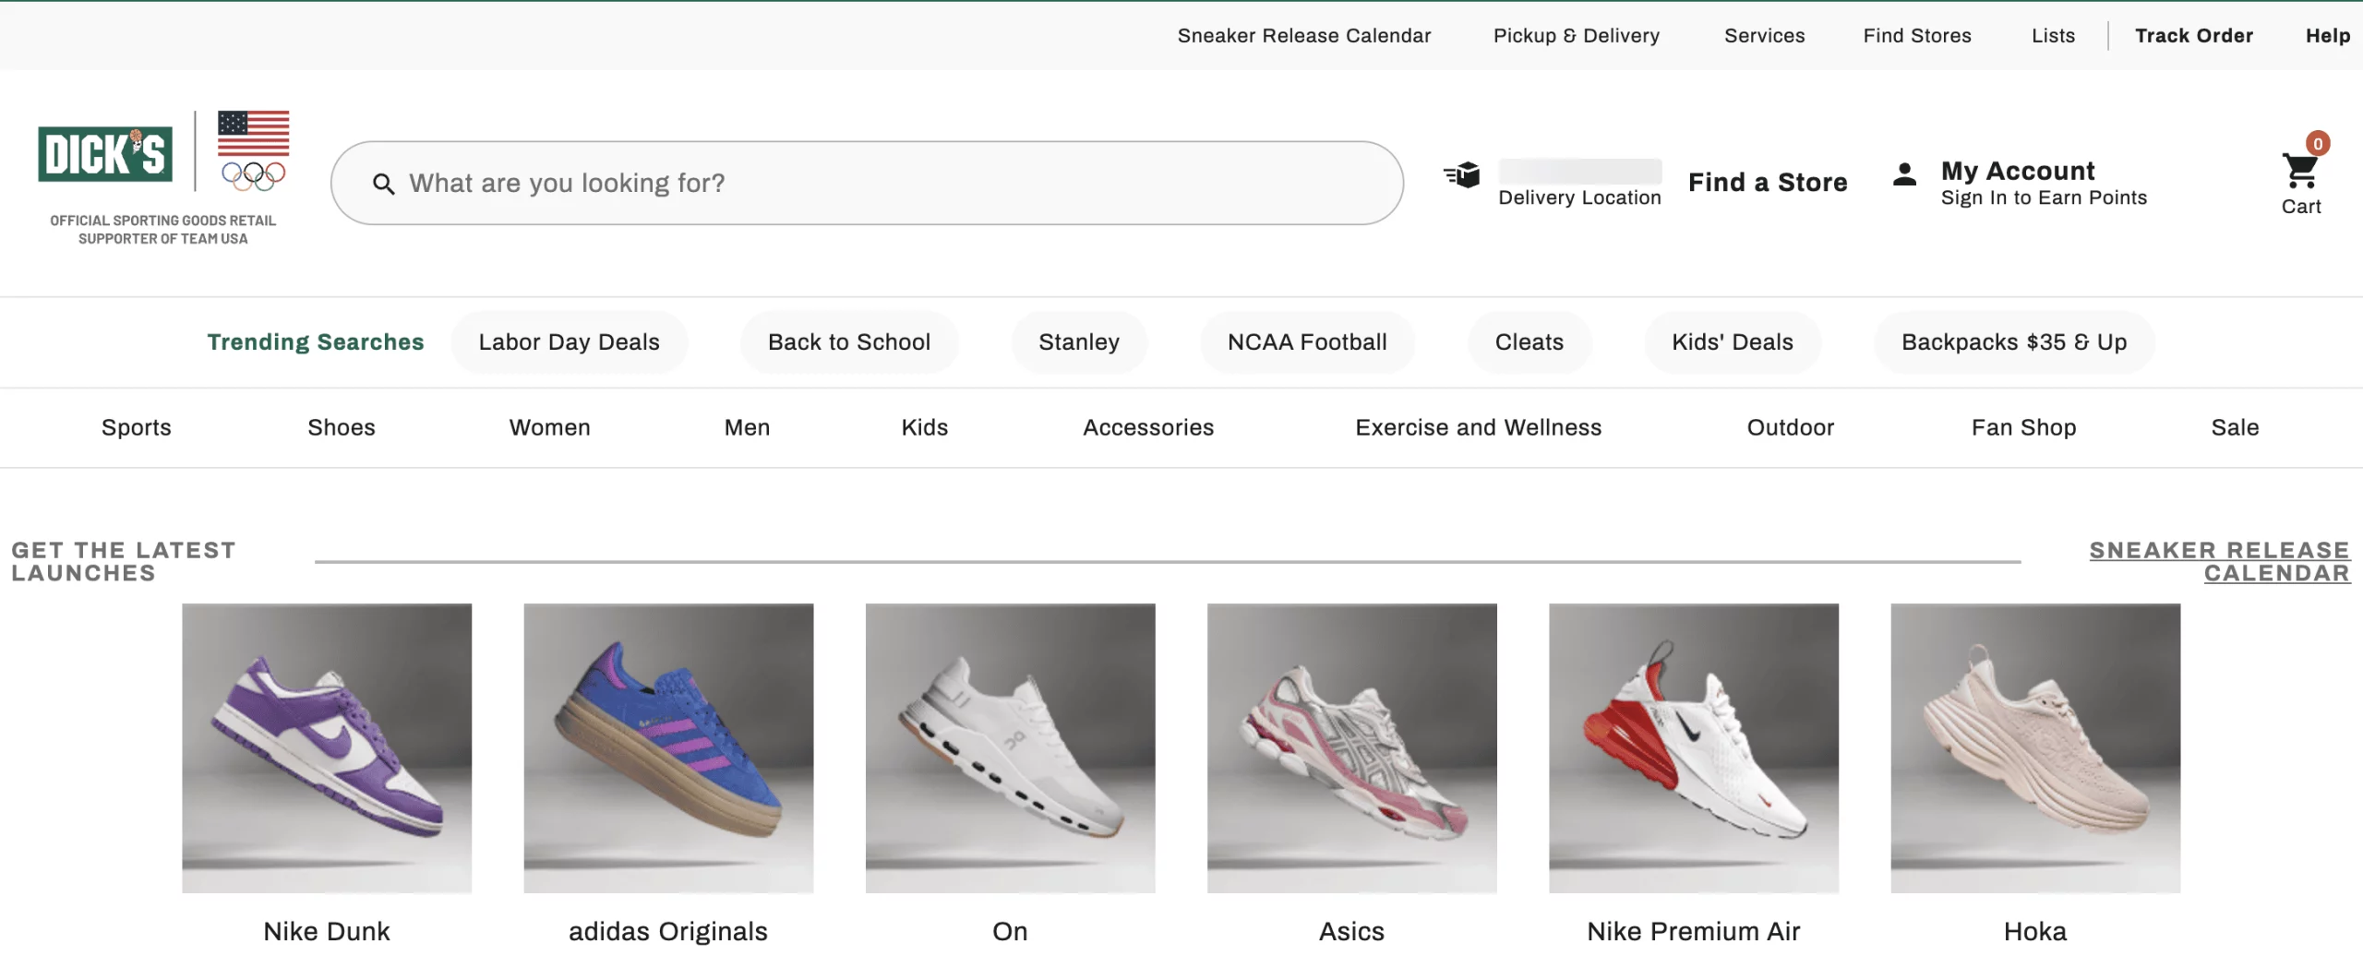2363x968 pixels.
Task: Click the DICK'S Sporting Goods logo
Action: 105,153
